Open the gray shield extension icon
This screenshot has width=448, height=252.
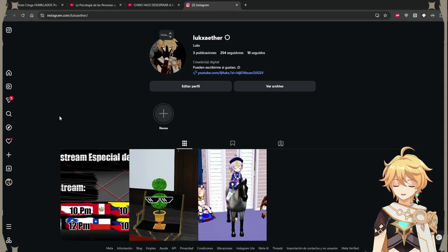(x=406, y=15)
